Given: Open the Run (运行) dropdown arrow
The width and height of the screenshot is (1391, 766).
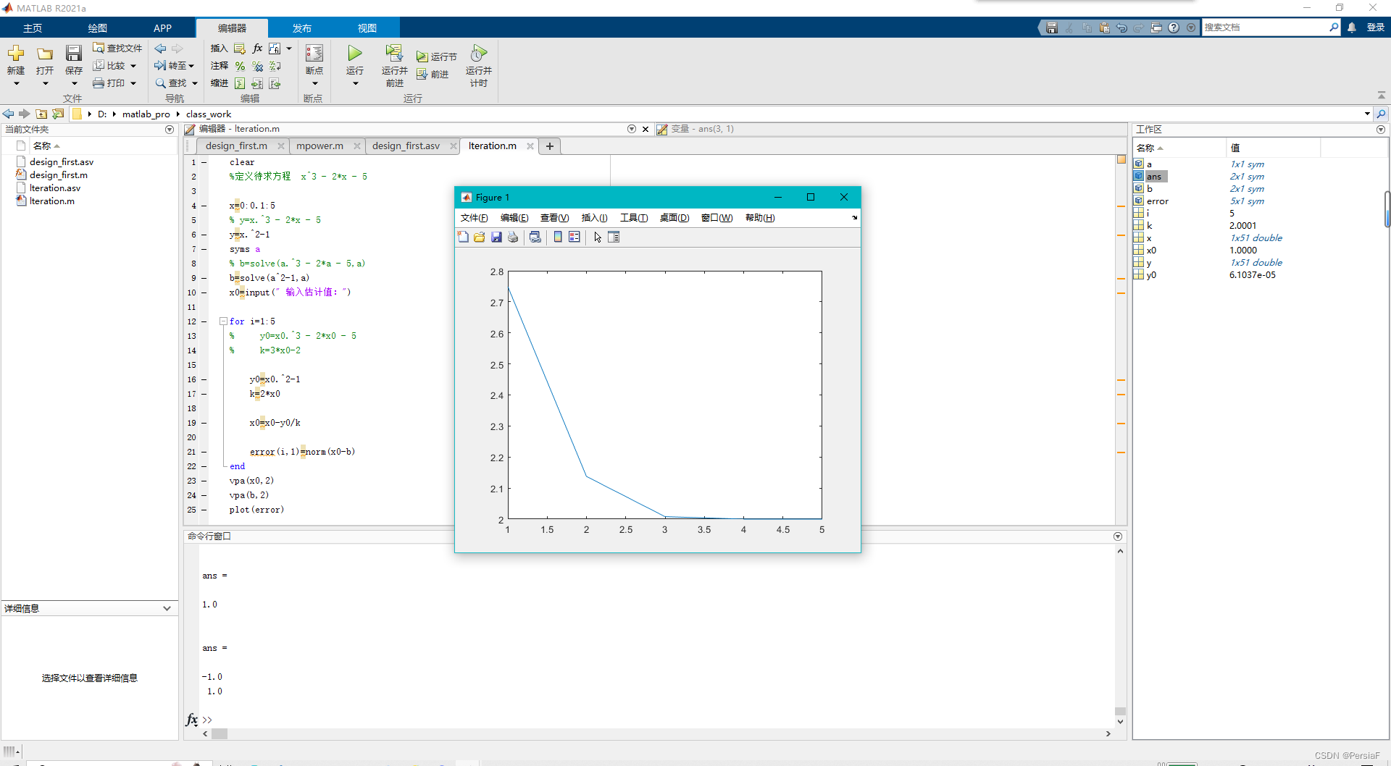Looking at the screenshot, I should (355, 83).
